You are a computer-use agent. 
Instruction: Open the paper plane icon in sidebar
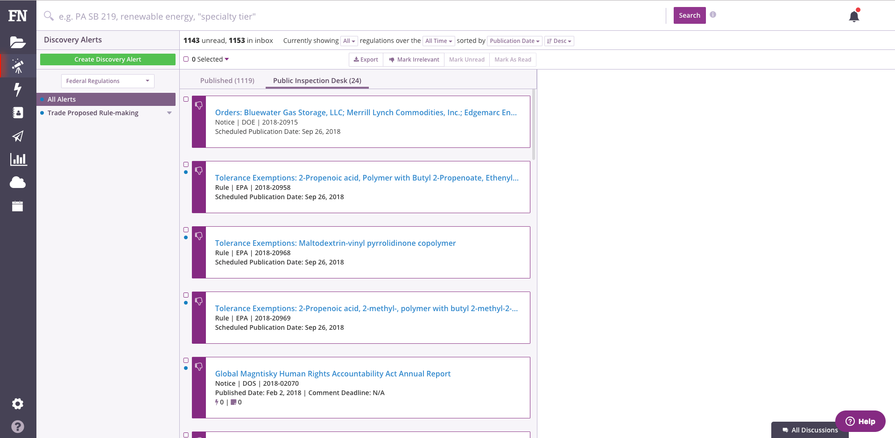pos(18,136)
